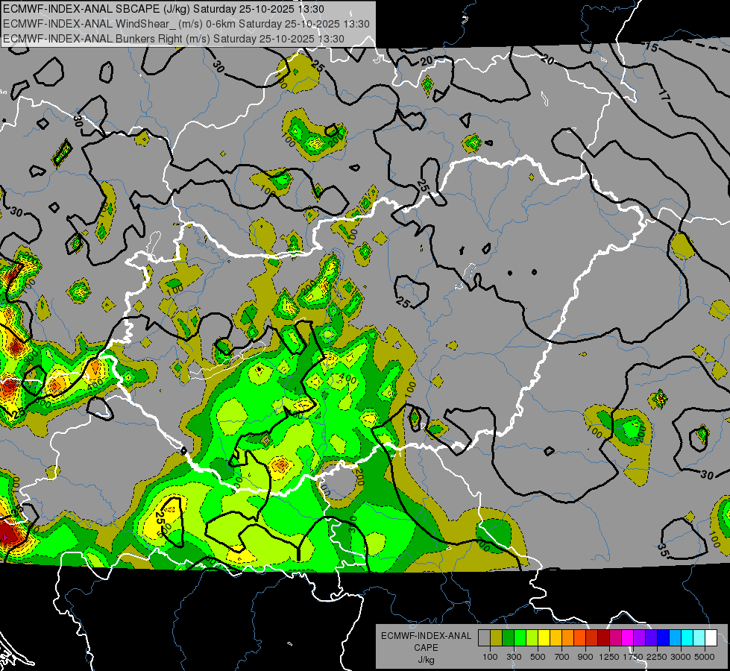
Task: Click the CAPE label in the legend
Action: pos(426,647)
